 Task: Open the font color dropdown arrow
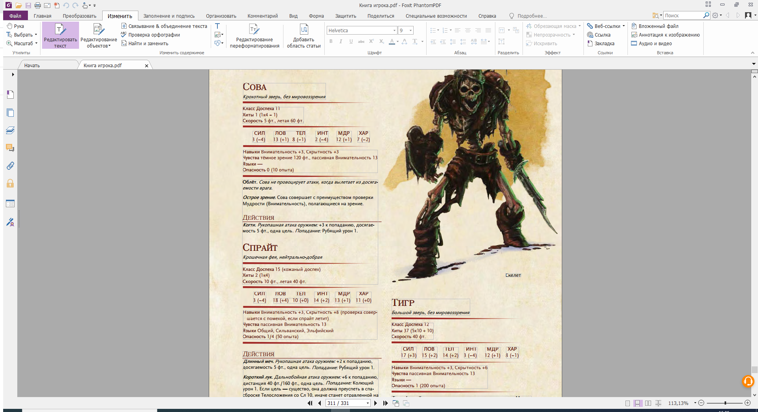[397, 41]
